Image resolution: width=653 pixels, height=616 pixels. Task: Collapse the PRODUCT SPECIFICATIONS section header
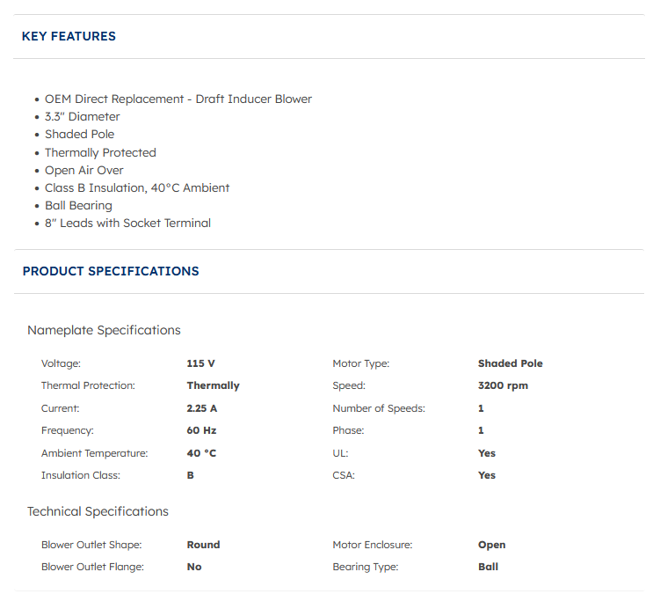tap(111, 271)
